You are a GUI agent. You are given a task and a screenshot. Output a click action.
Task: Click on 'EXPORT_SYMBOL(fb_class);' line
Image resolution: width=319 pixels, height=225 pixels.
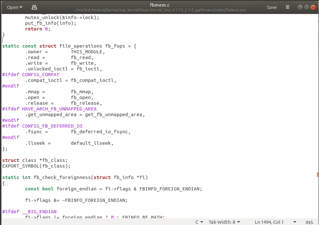pyautogui.click(x=37, y=166)
